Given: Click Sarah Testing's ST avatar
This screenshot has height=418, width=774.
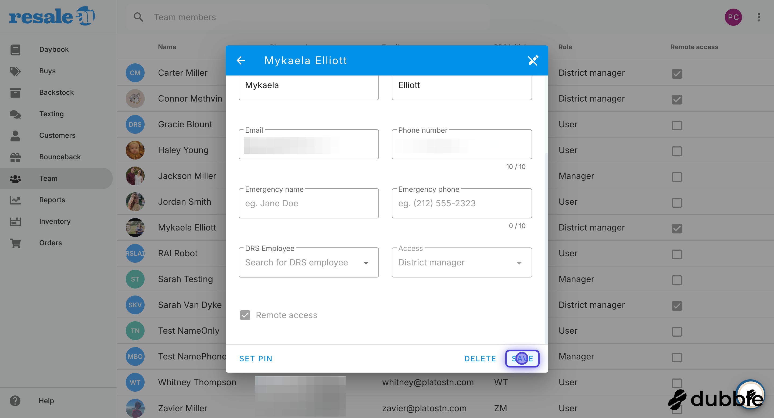Looking at the screenshot, I should click(x=135, y=279).
